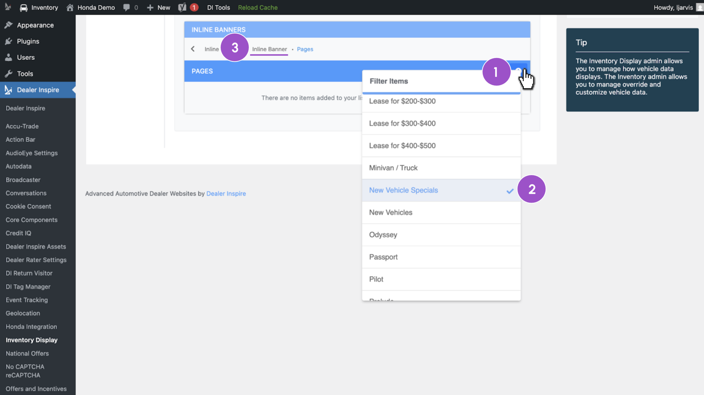Open Dealer Rater Settings
Image resolution: width=704 pixels, height=395 pixels.
pyautogui.click(x=36, y=260)
